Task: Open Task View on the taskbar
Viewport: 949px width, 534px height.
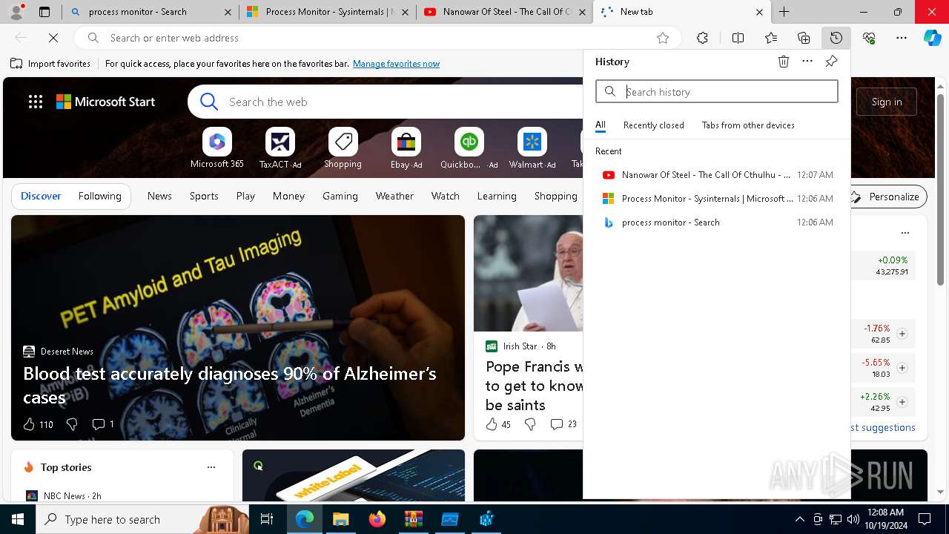Action: tap(267, 519)
